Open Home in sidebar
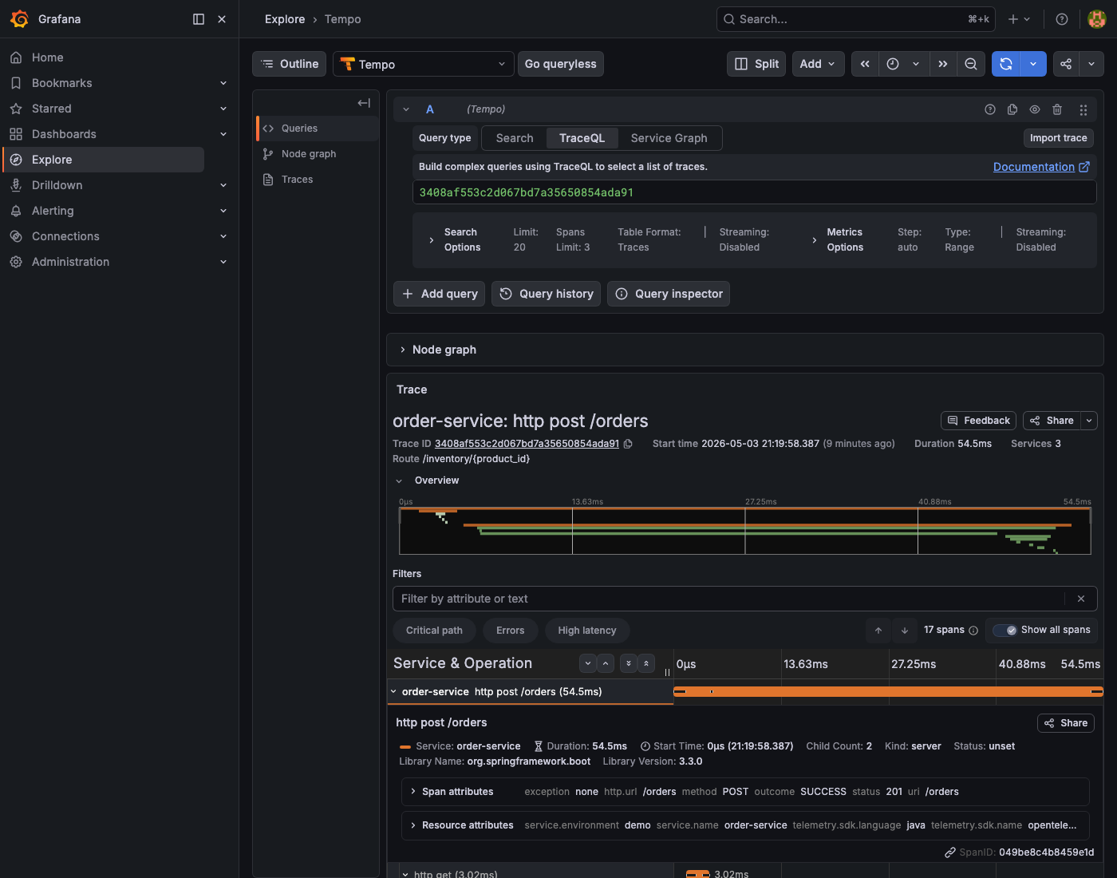This screenshot has height=878, width=1117. pyautogui.click(x=48, y=57)
